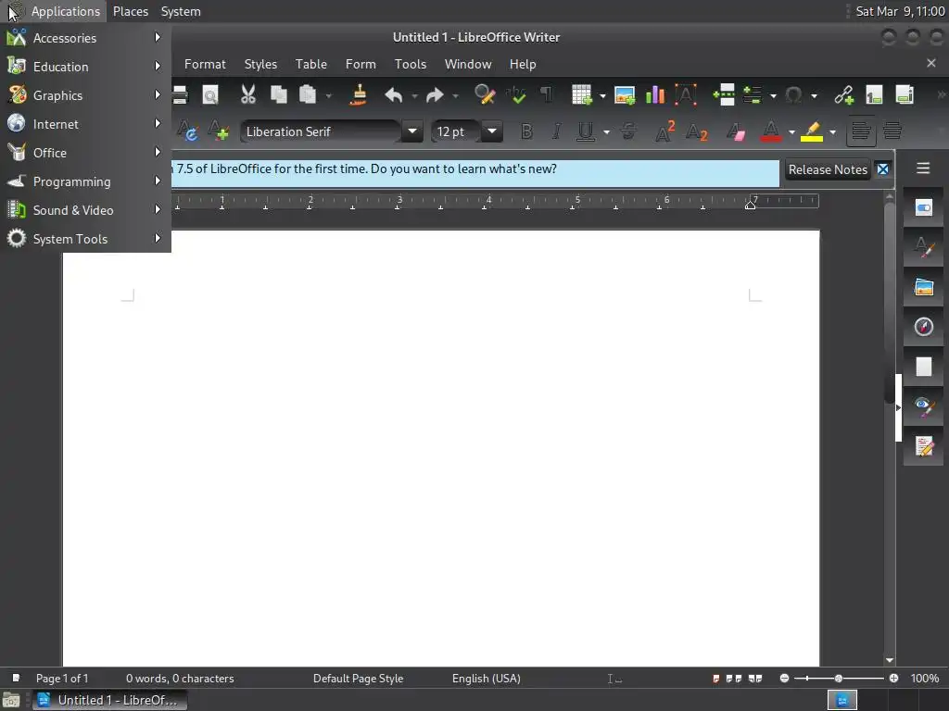Open the Styles menu

pyautogui.click(x=260, y=64)
